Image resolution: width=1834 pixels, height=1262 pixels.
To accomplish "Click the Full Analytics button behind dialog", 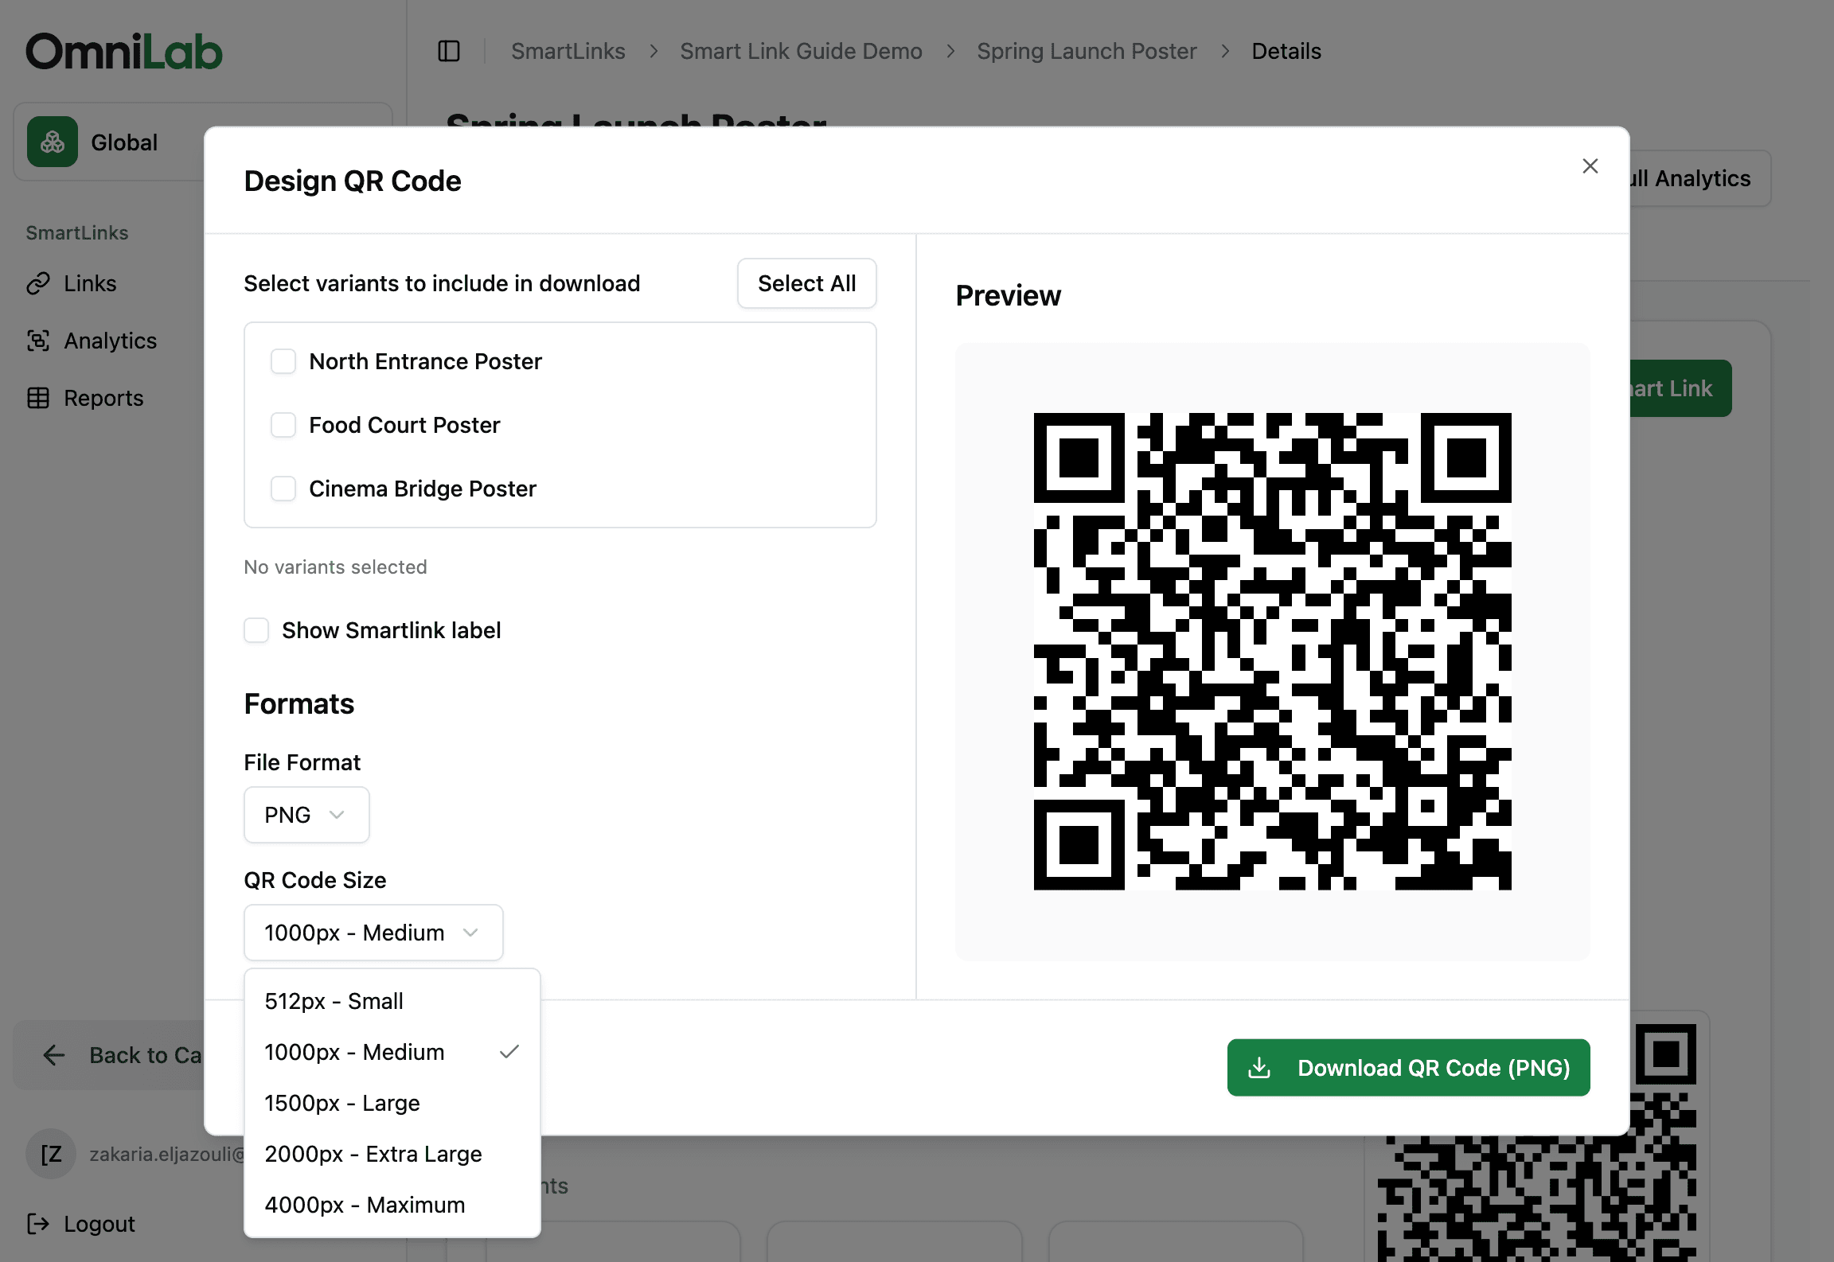I will 1699,178.
